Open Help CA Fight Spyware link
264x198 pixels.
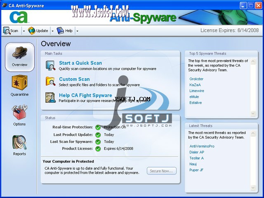(85, 95)
